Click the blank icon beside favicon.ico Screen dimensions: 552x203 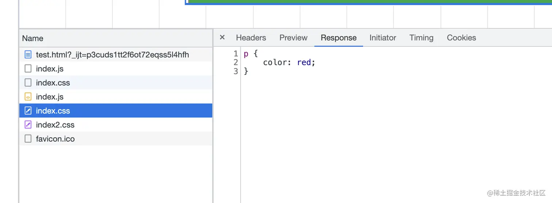coord(28,139)
